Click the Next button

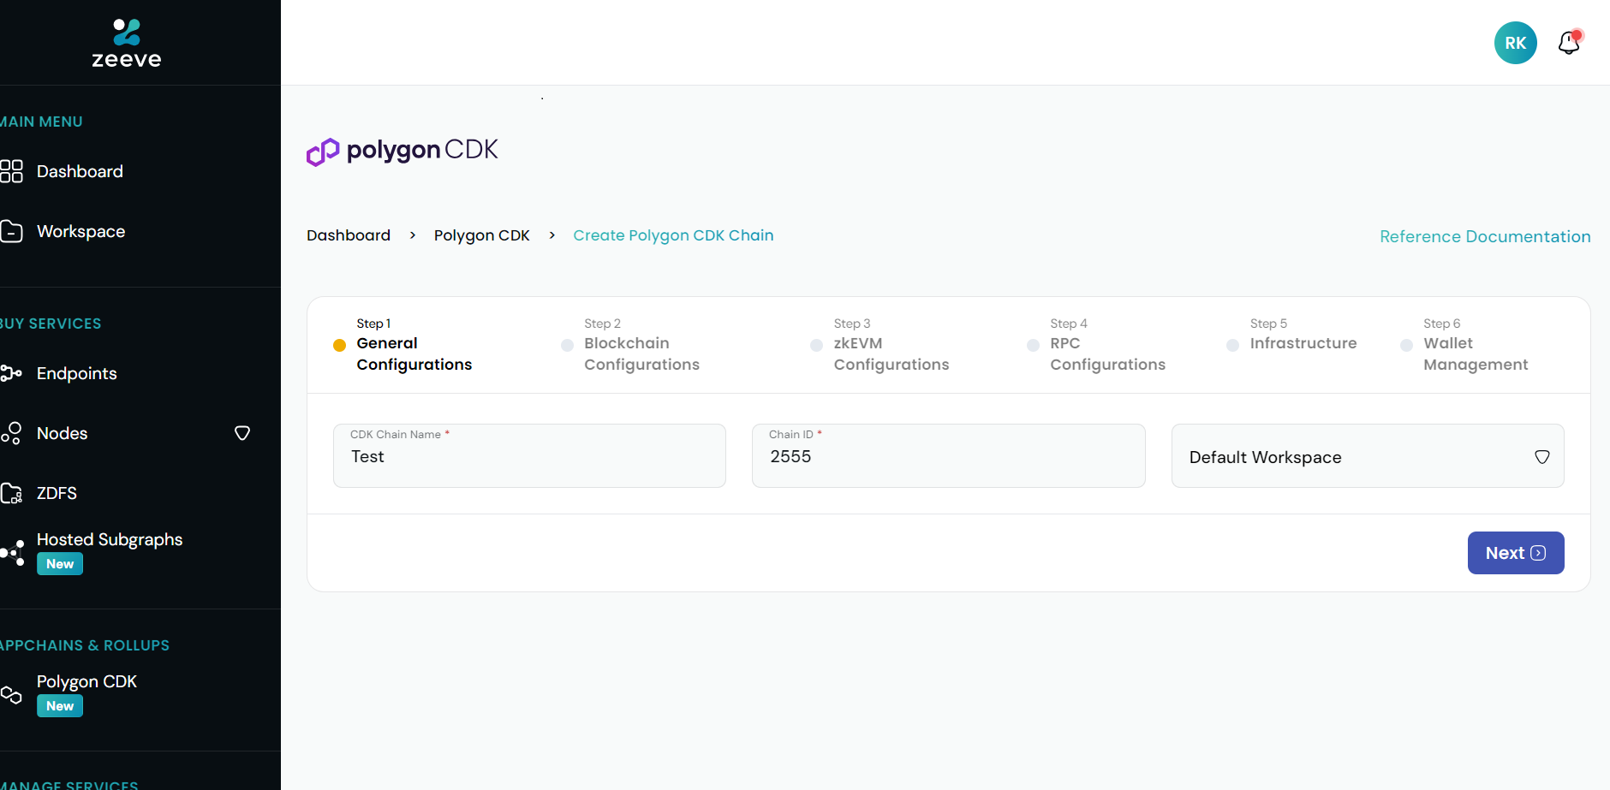pyautogui.click(x=1514, y=552)
